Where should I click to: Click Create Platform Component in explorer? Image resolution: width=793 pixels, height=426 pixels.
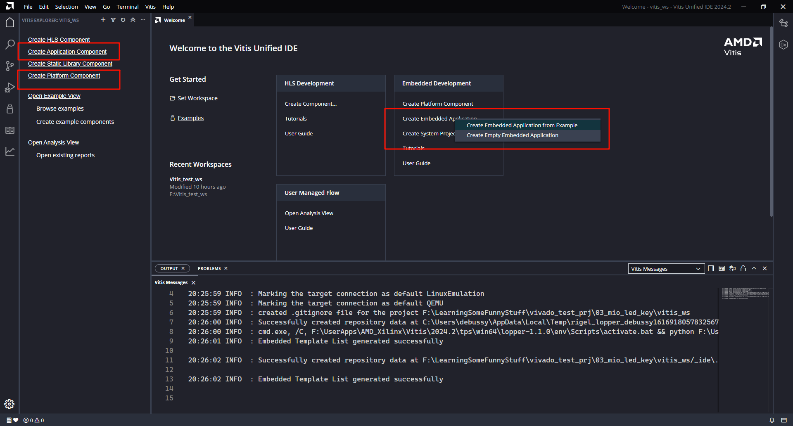click(x=64, y=76)
